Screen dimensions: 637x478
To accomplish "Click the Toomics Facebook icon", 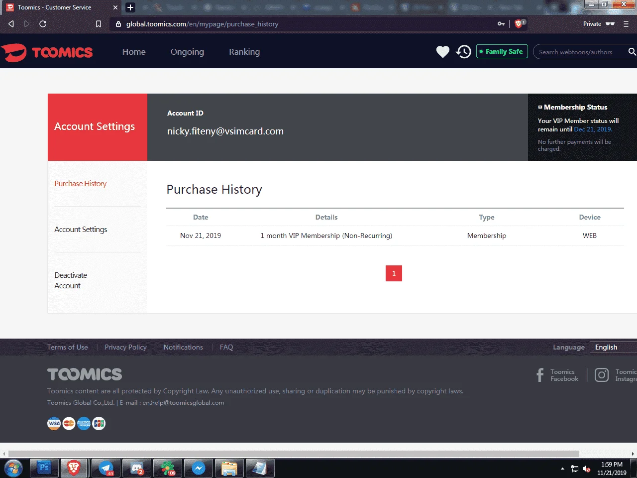I will pos(540,375).
